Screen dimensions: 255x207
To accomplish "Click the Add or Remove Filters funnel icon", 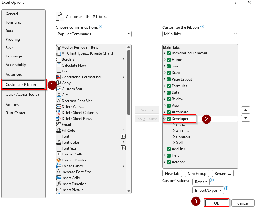I will click(59, 47).
